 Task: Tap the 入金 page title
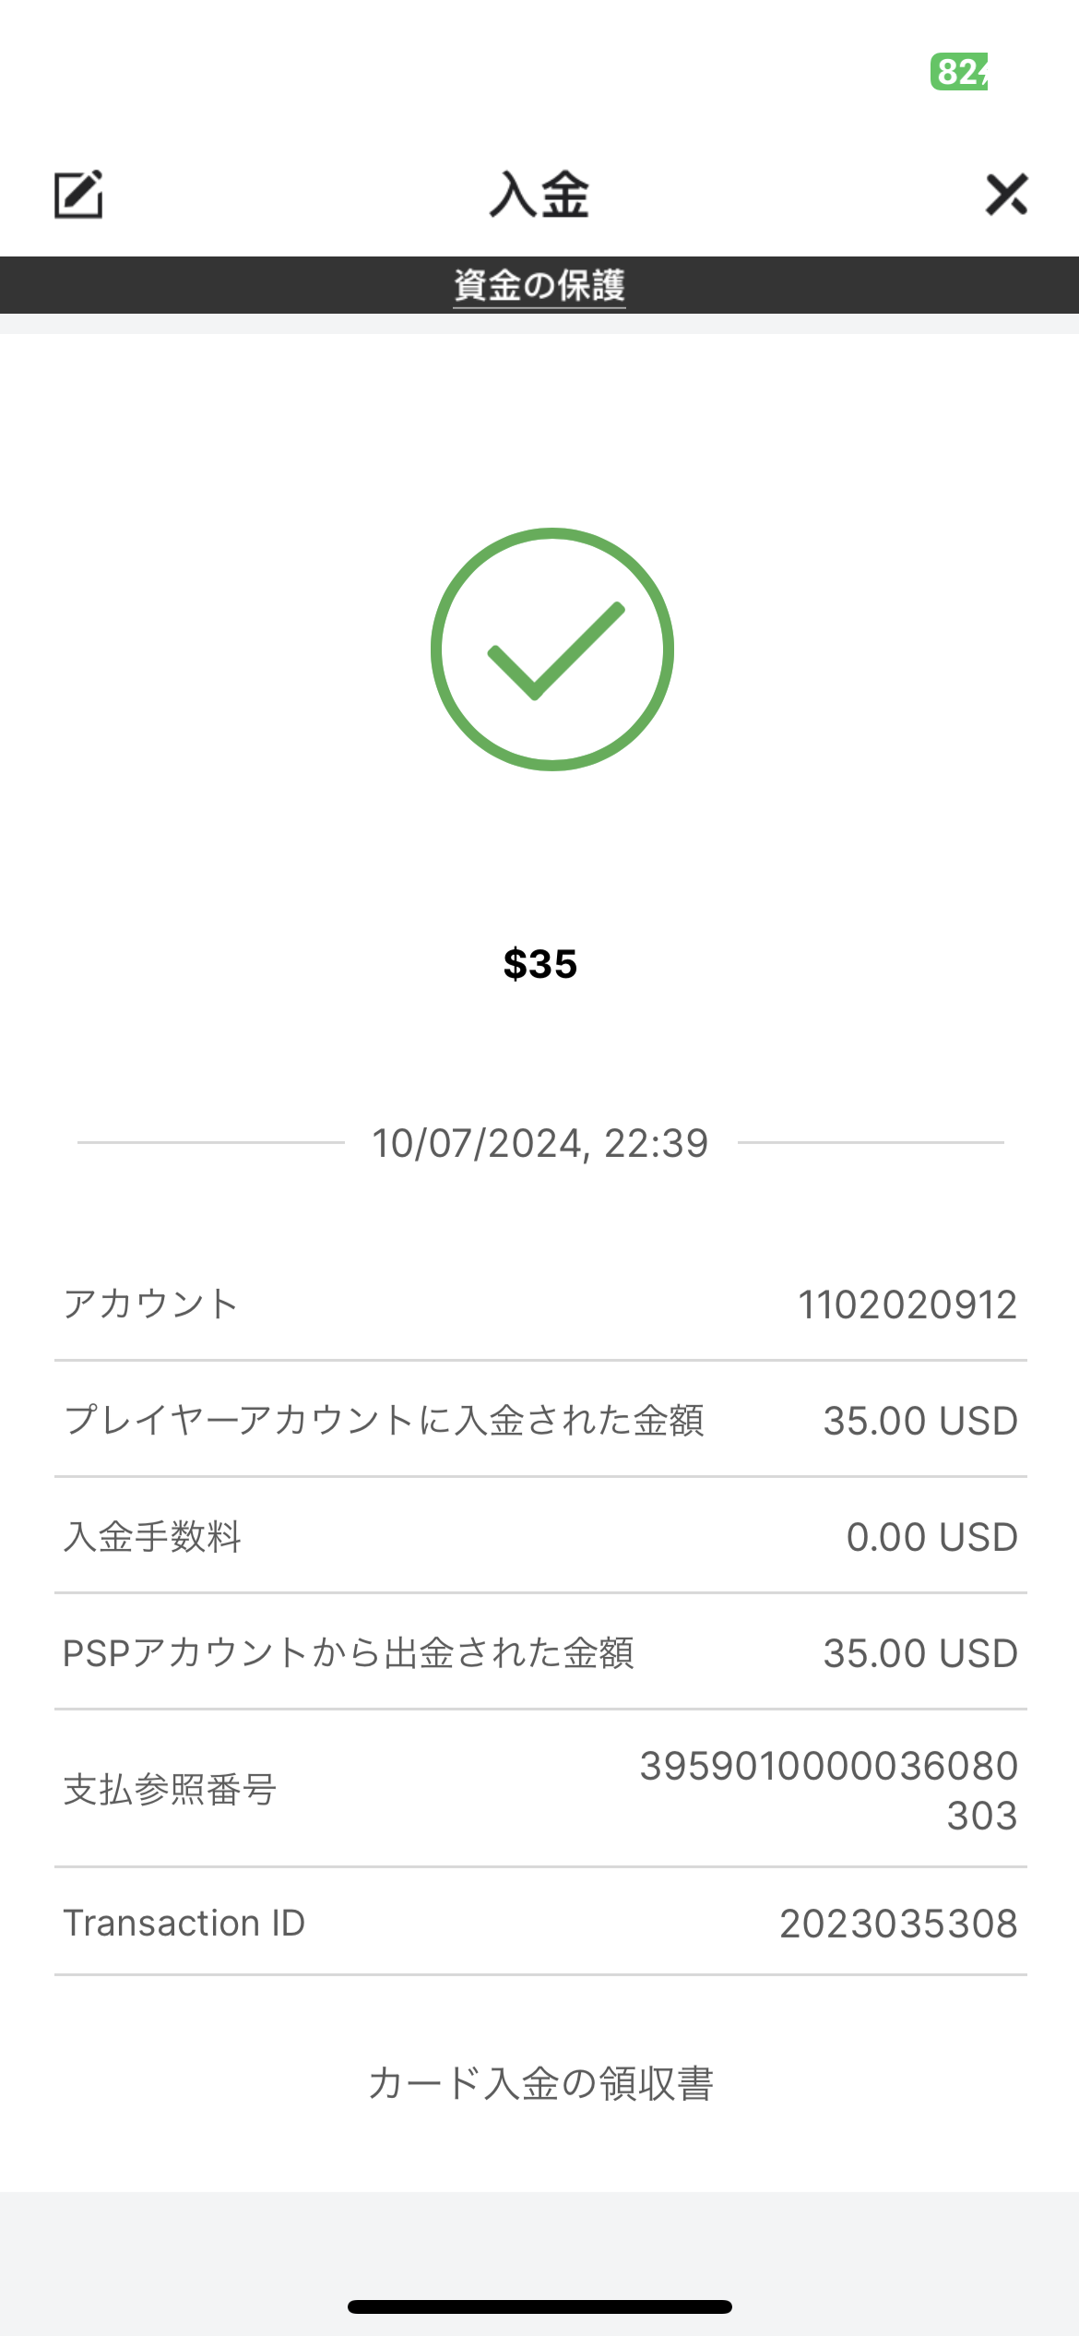tap(539, 195)
